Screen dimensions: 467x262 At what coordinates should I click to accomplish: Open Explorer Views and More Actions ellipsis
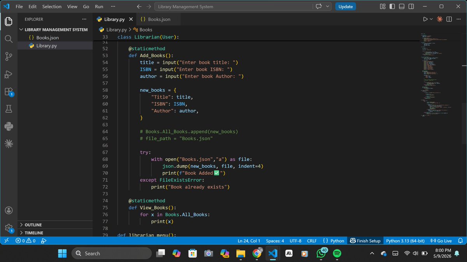click(84, 19)
